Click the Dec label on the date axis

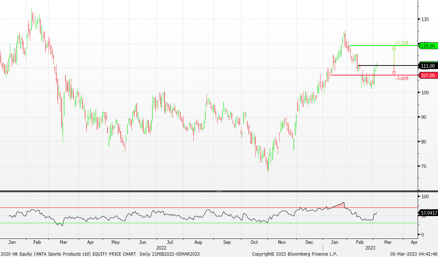tap(309, 242)
